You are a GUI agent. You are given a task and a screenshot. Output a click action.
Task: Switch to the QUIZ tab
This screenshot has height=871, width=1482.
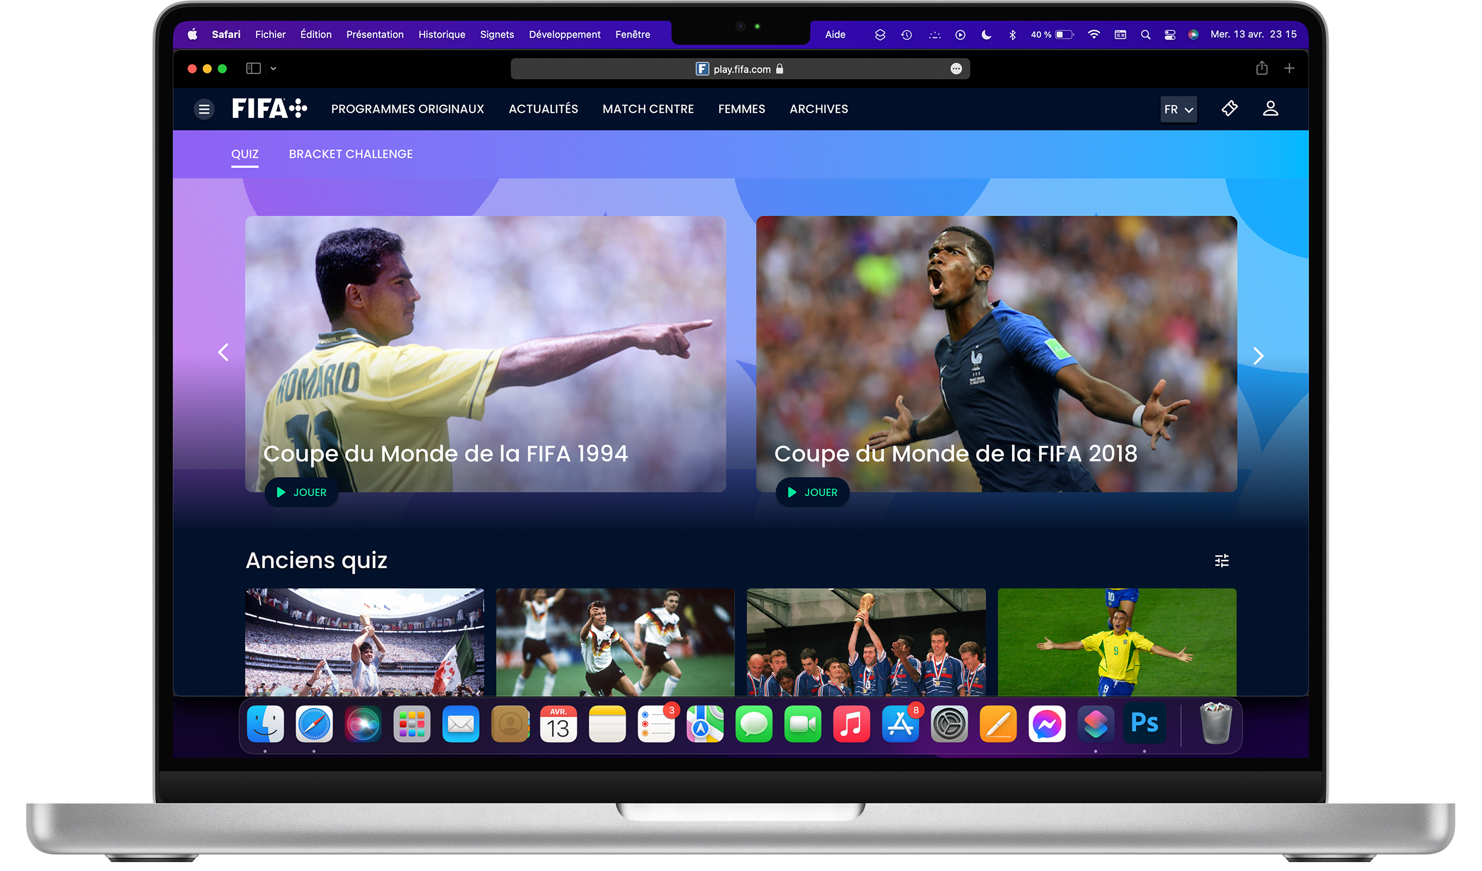click(x=245, y=154)
